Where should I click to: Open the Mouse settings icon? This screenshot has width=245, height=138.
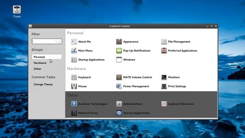[x=74, y=86]
